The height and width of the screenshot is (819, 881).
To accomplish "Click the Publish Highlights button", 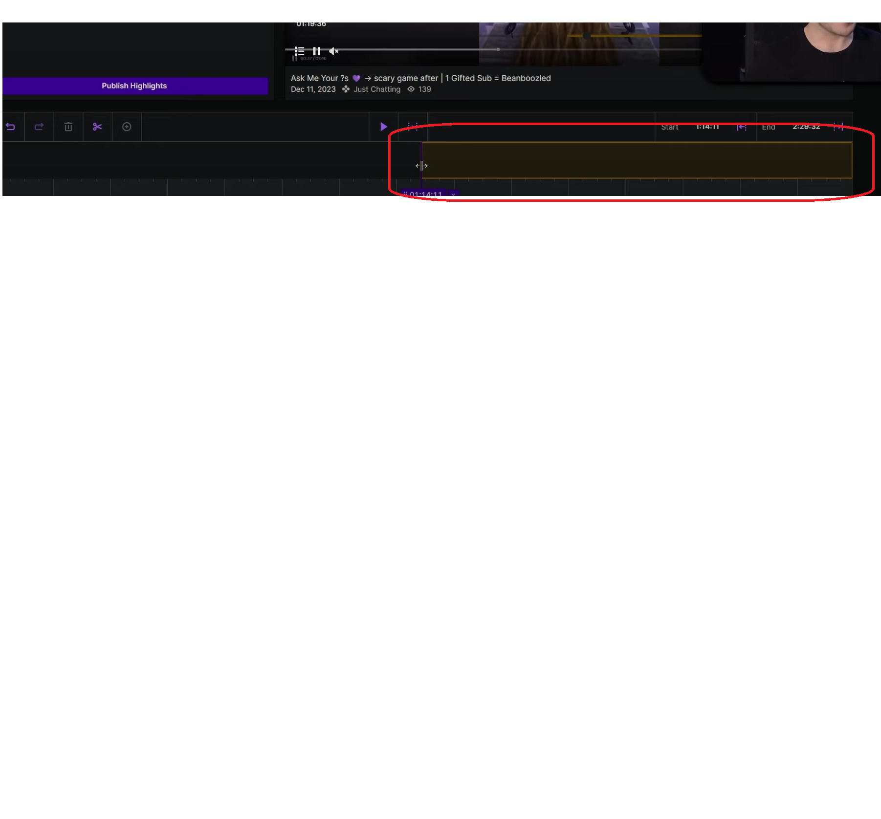I will (x=134, y=86).
